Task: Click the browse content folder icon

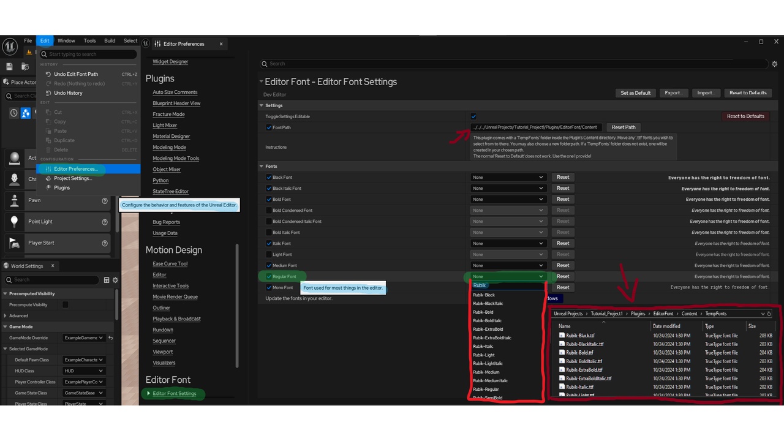Action: tap(25, 66)
